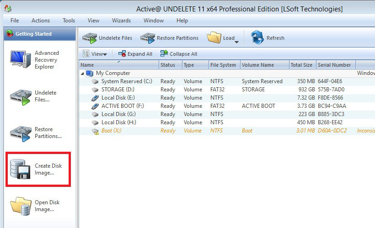This screenshot has height=228, width=375.
Task: Select the Local Disk (G:) volume name
Action: tap(118, 114)
